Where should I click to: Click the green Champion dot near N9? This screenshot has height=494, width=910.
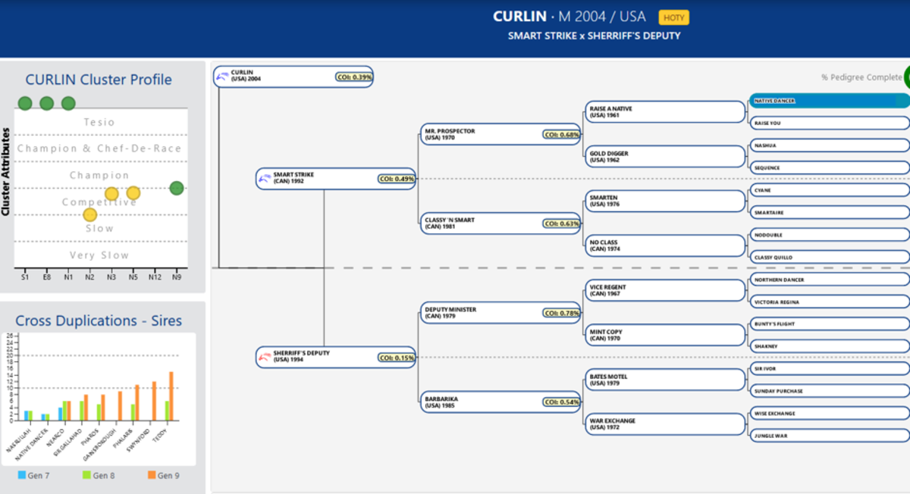[x=175, y=186]
